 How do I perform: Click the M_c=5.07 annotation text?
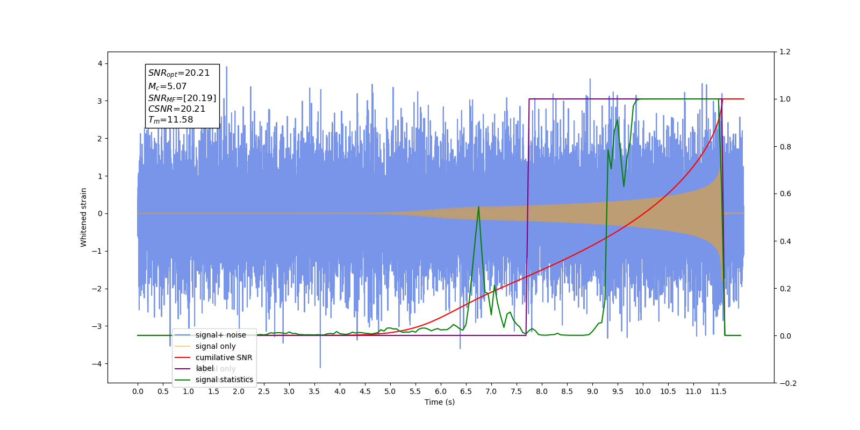[167, 86]
